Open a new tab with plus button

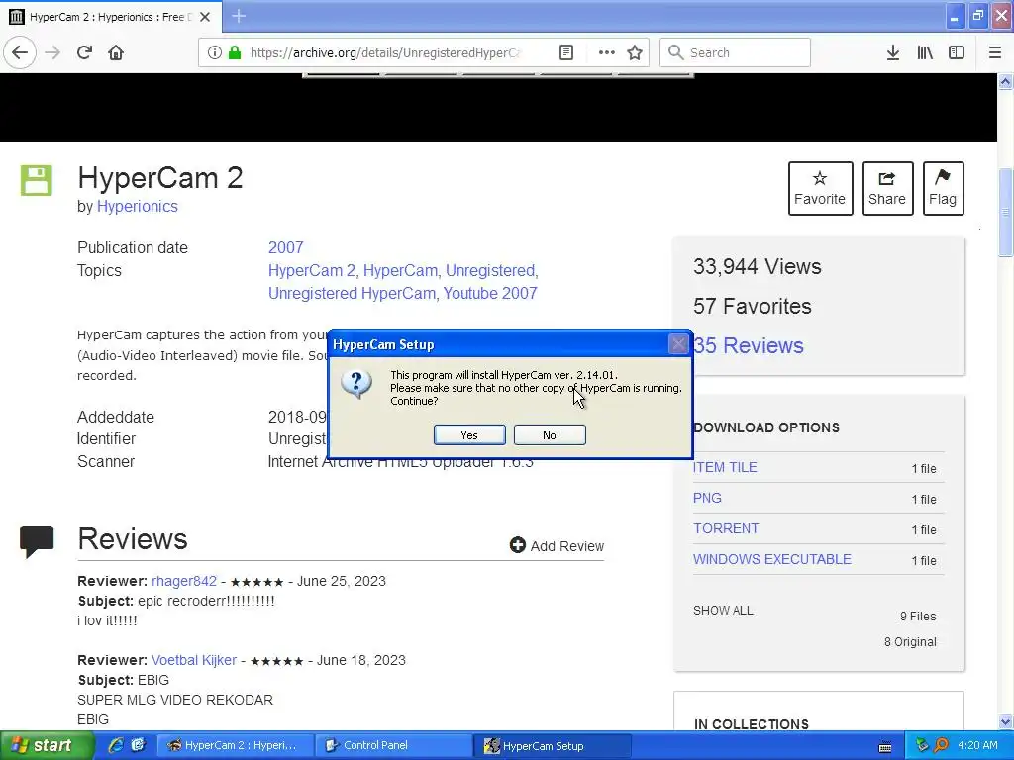click(x=239, y=16)
